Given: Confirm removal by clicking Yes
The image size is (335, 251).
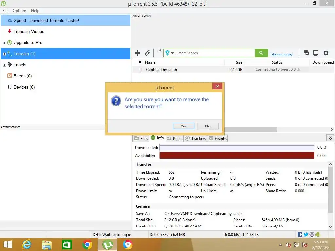Looking at the screenshot, I should tap(183, 126).
